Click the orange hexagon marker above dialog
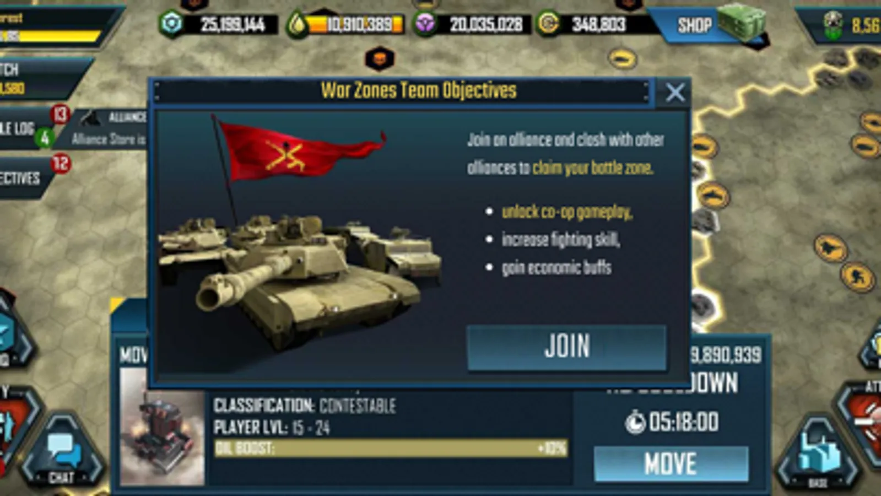The image size is (881, 496). [x=380, y=58]
